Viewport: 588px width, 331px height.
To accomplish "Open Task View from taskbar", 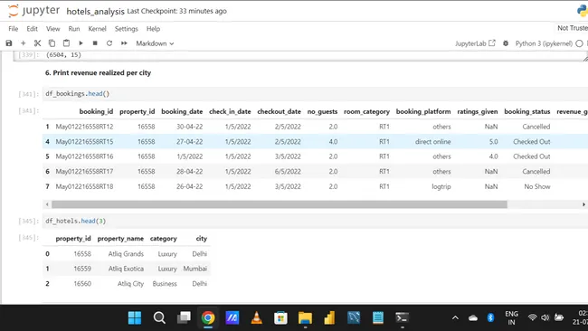I will tap(184, 317).
